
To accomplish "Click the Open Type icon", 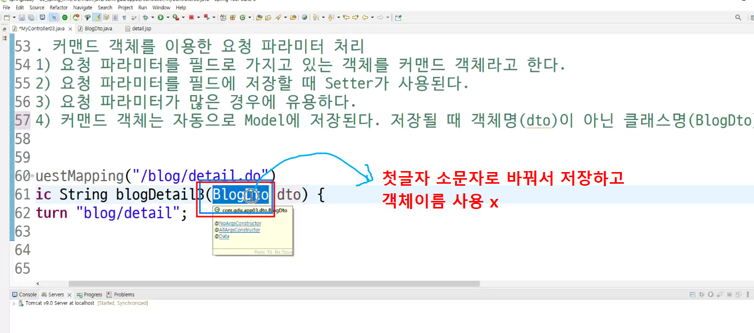I will [259, 17].
